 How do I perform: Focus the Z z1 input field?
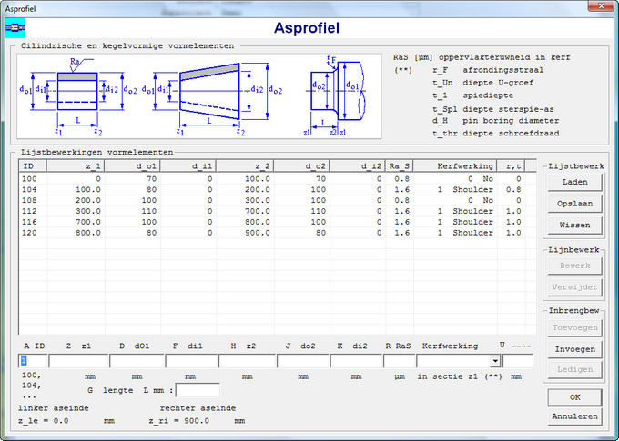(x=78, y=361)
